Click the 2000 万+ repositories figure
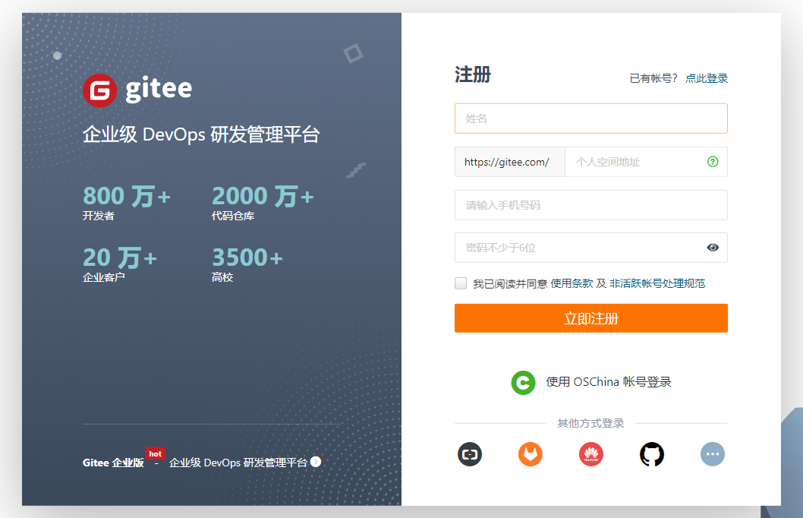The width and height of the screenshot is (803, 518). coord(263,196)
